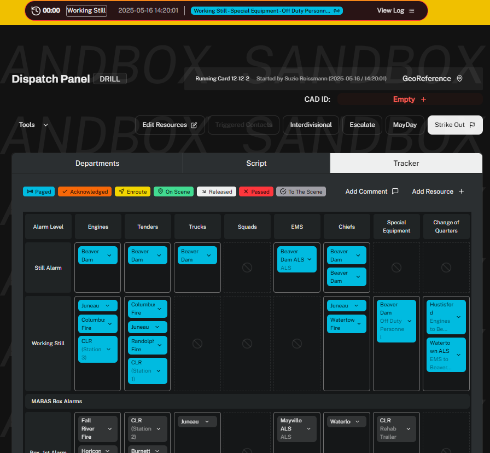Screen dimensions: 490x453
Task: Expand CLR Station 1 tender dropdown
Action: 148,371
